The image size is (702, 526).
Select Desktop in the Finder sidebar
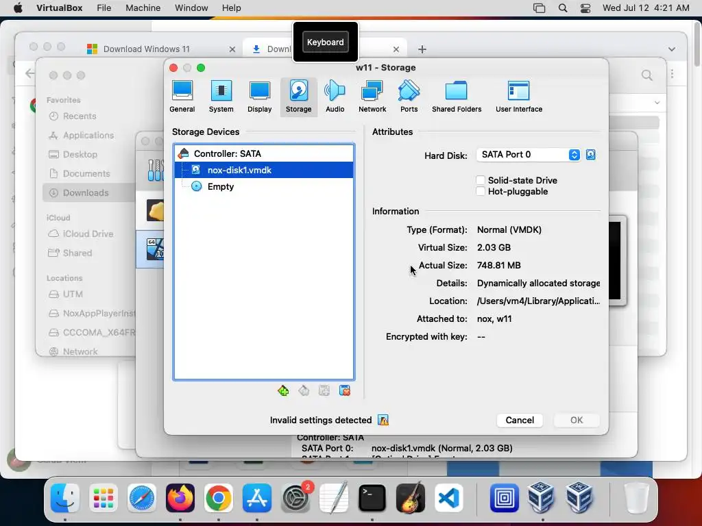[80, 154]
